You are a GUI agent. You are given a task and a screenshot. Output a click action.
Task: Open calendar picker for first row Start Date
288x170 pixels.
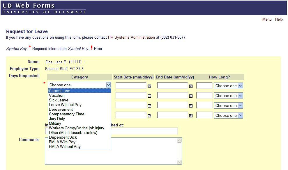(149, 86)
